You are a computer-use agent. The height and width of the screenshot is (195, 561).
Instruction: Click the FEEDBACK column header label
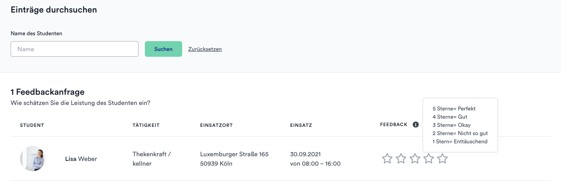point(394,125)
